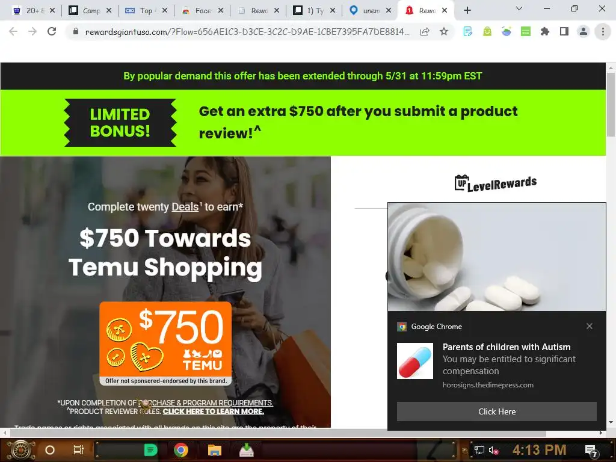Toggle the browser side panel icon
The height and width of the screenshot is (462, 616).
(564, 31)
